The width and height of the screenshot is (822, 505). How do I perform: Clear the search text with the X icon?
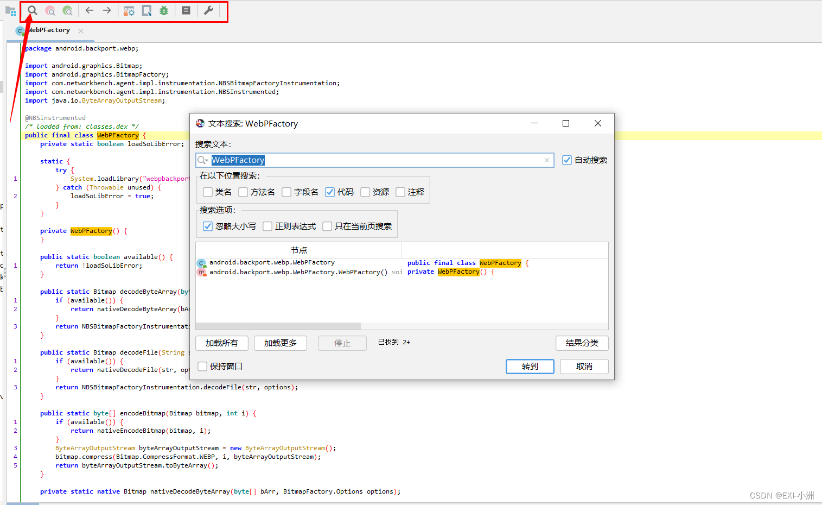(547, 160)
